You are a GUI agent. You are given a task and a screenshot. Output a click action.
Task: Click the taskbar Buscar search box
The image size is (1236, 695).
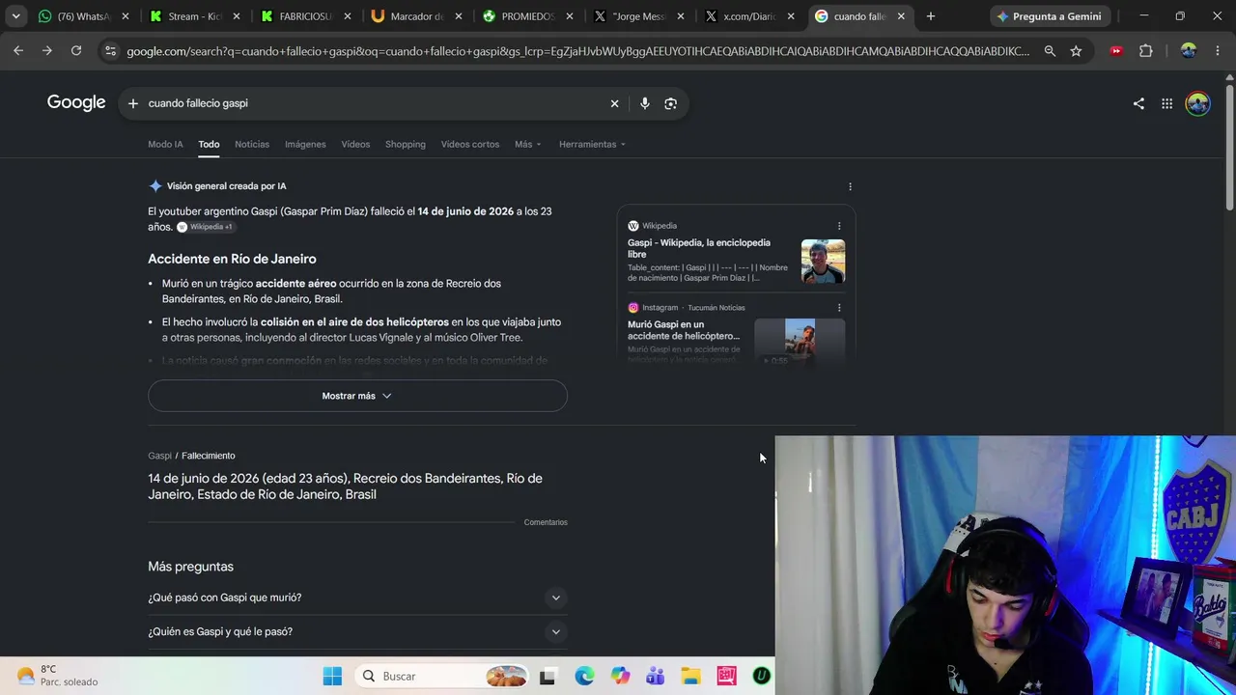click(x=443, y=677)
